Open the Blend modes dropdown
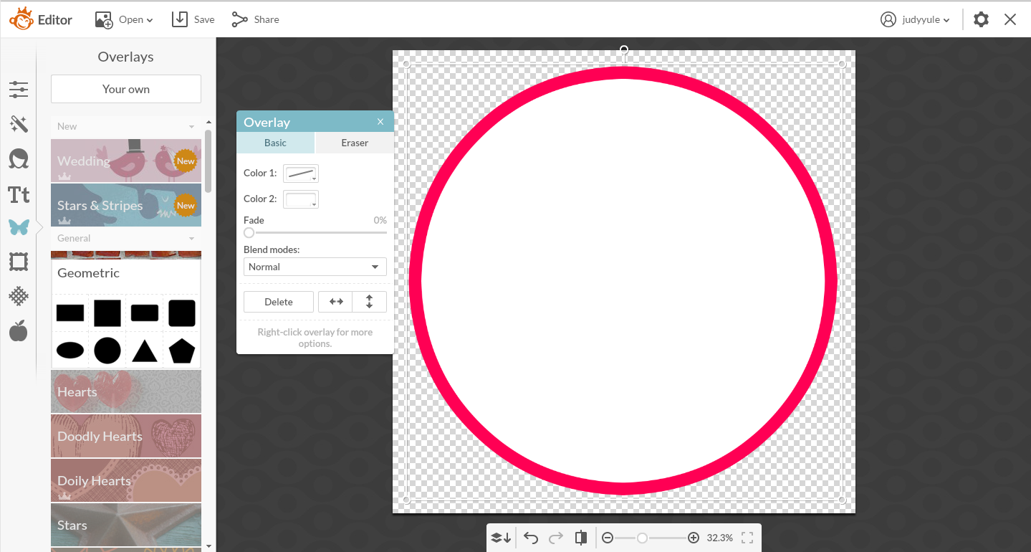Viewport: 1031px width, 552px height. click(x=315, y=267)
